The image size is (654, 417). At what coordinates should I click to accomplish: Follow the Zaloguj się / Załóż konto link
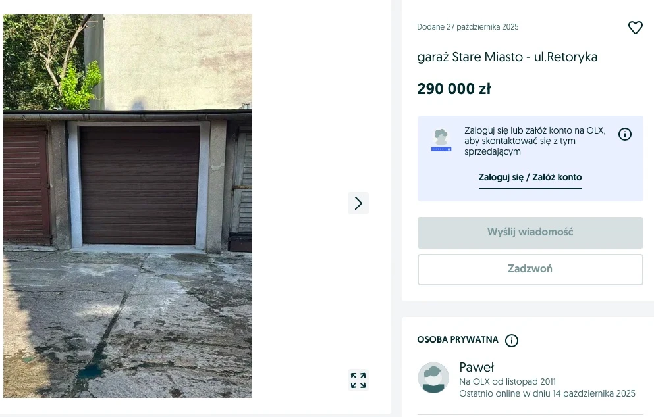pyautogui.click(x=530, y=178)
